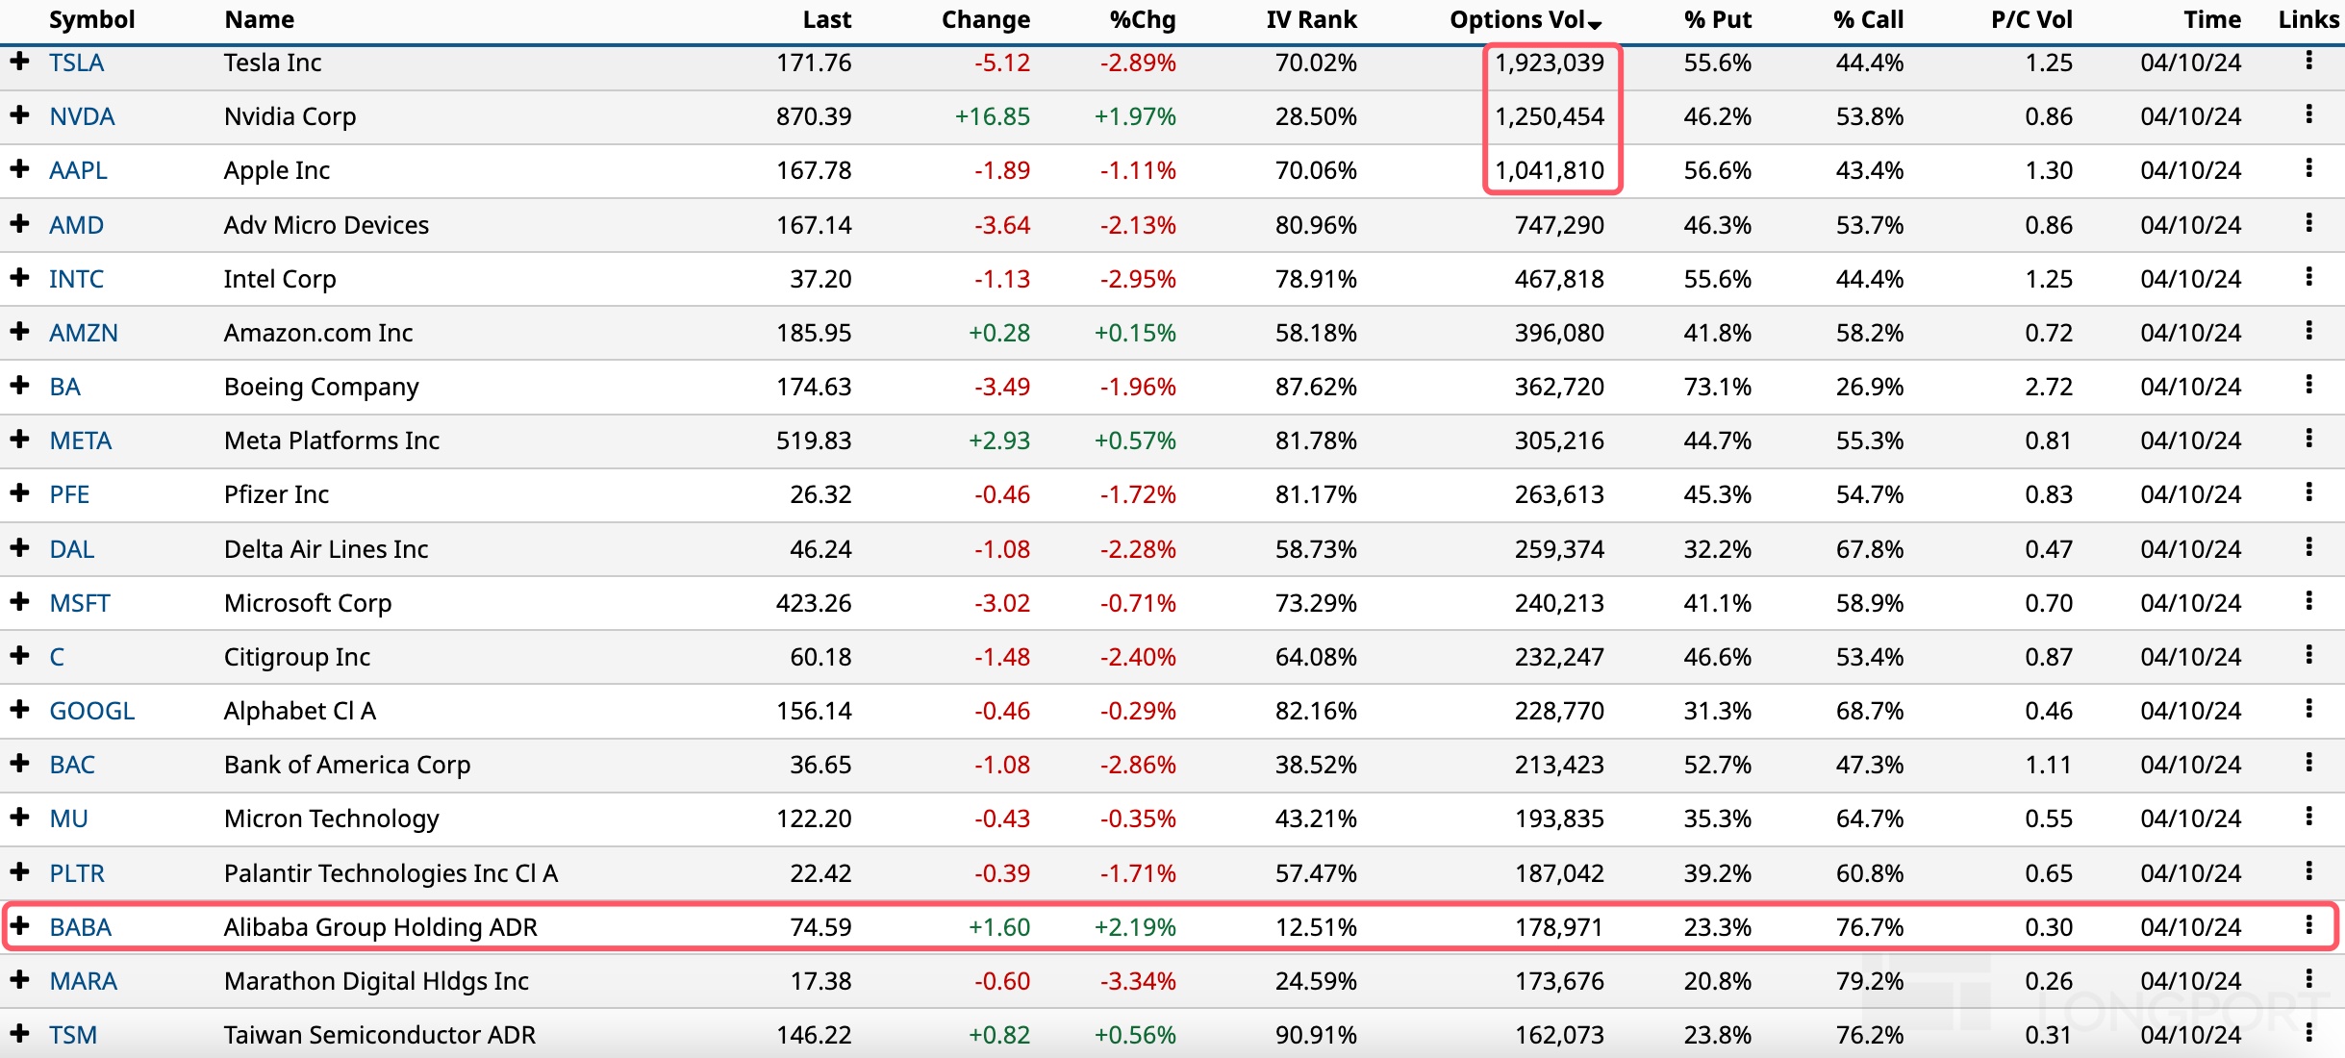Open three-dot menu for NVDA row
The height and width of the screenshot is (1058, 2345).
(x=2308, y=115)
